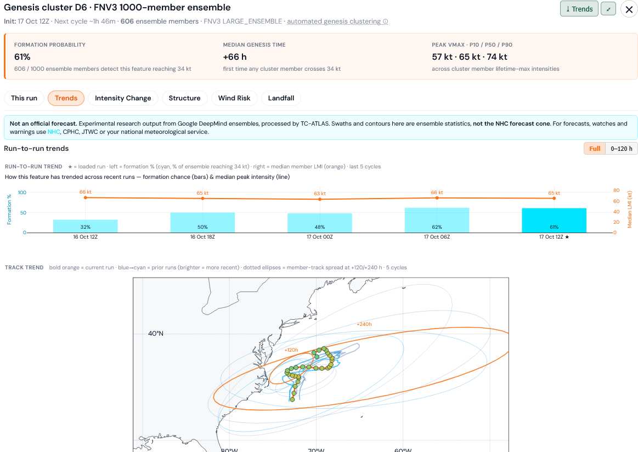Viewport: 638px width, 452px height.
Task: Click the "TRACK TREND" section label
Action: click(24, 267)
